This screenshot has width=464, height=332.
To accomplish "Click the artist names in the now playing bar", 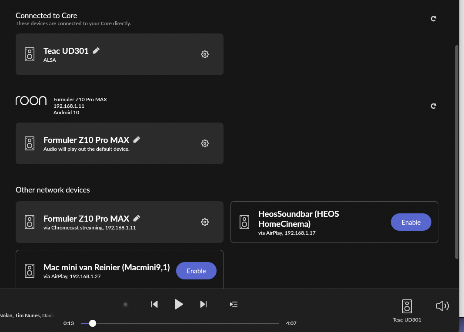I will (x=27, y=315).
